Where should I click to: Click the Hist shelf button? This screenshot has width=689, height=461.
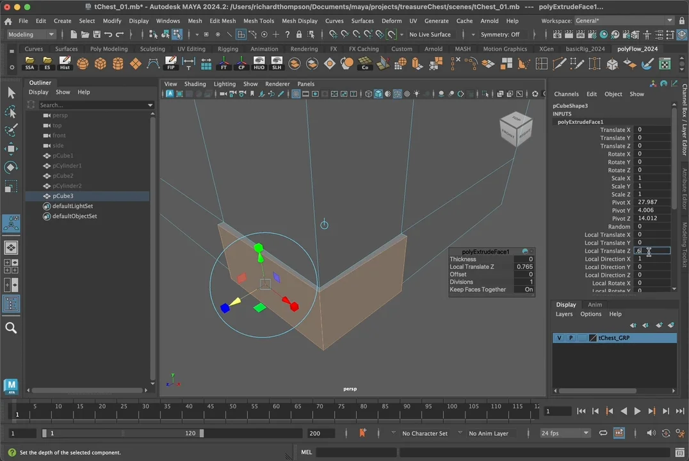[x=65, y=63]
